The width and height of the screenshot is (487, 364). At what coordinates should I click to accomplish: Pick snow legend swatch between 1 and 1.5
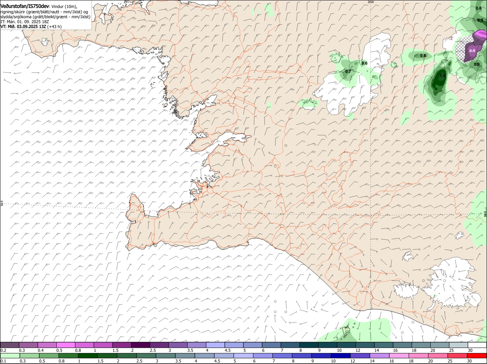pyautogui.click(x=103, y=345)
